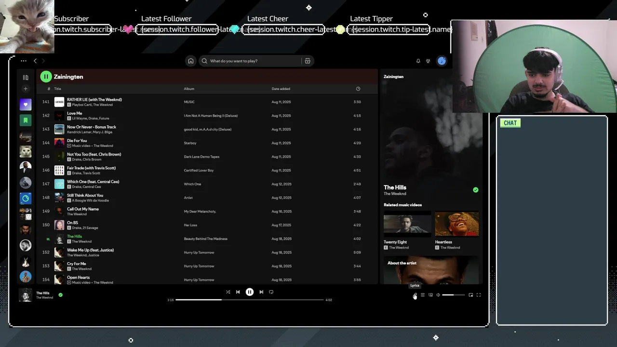Open the Miniplayer icon

click(x=471, y=295)
